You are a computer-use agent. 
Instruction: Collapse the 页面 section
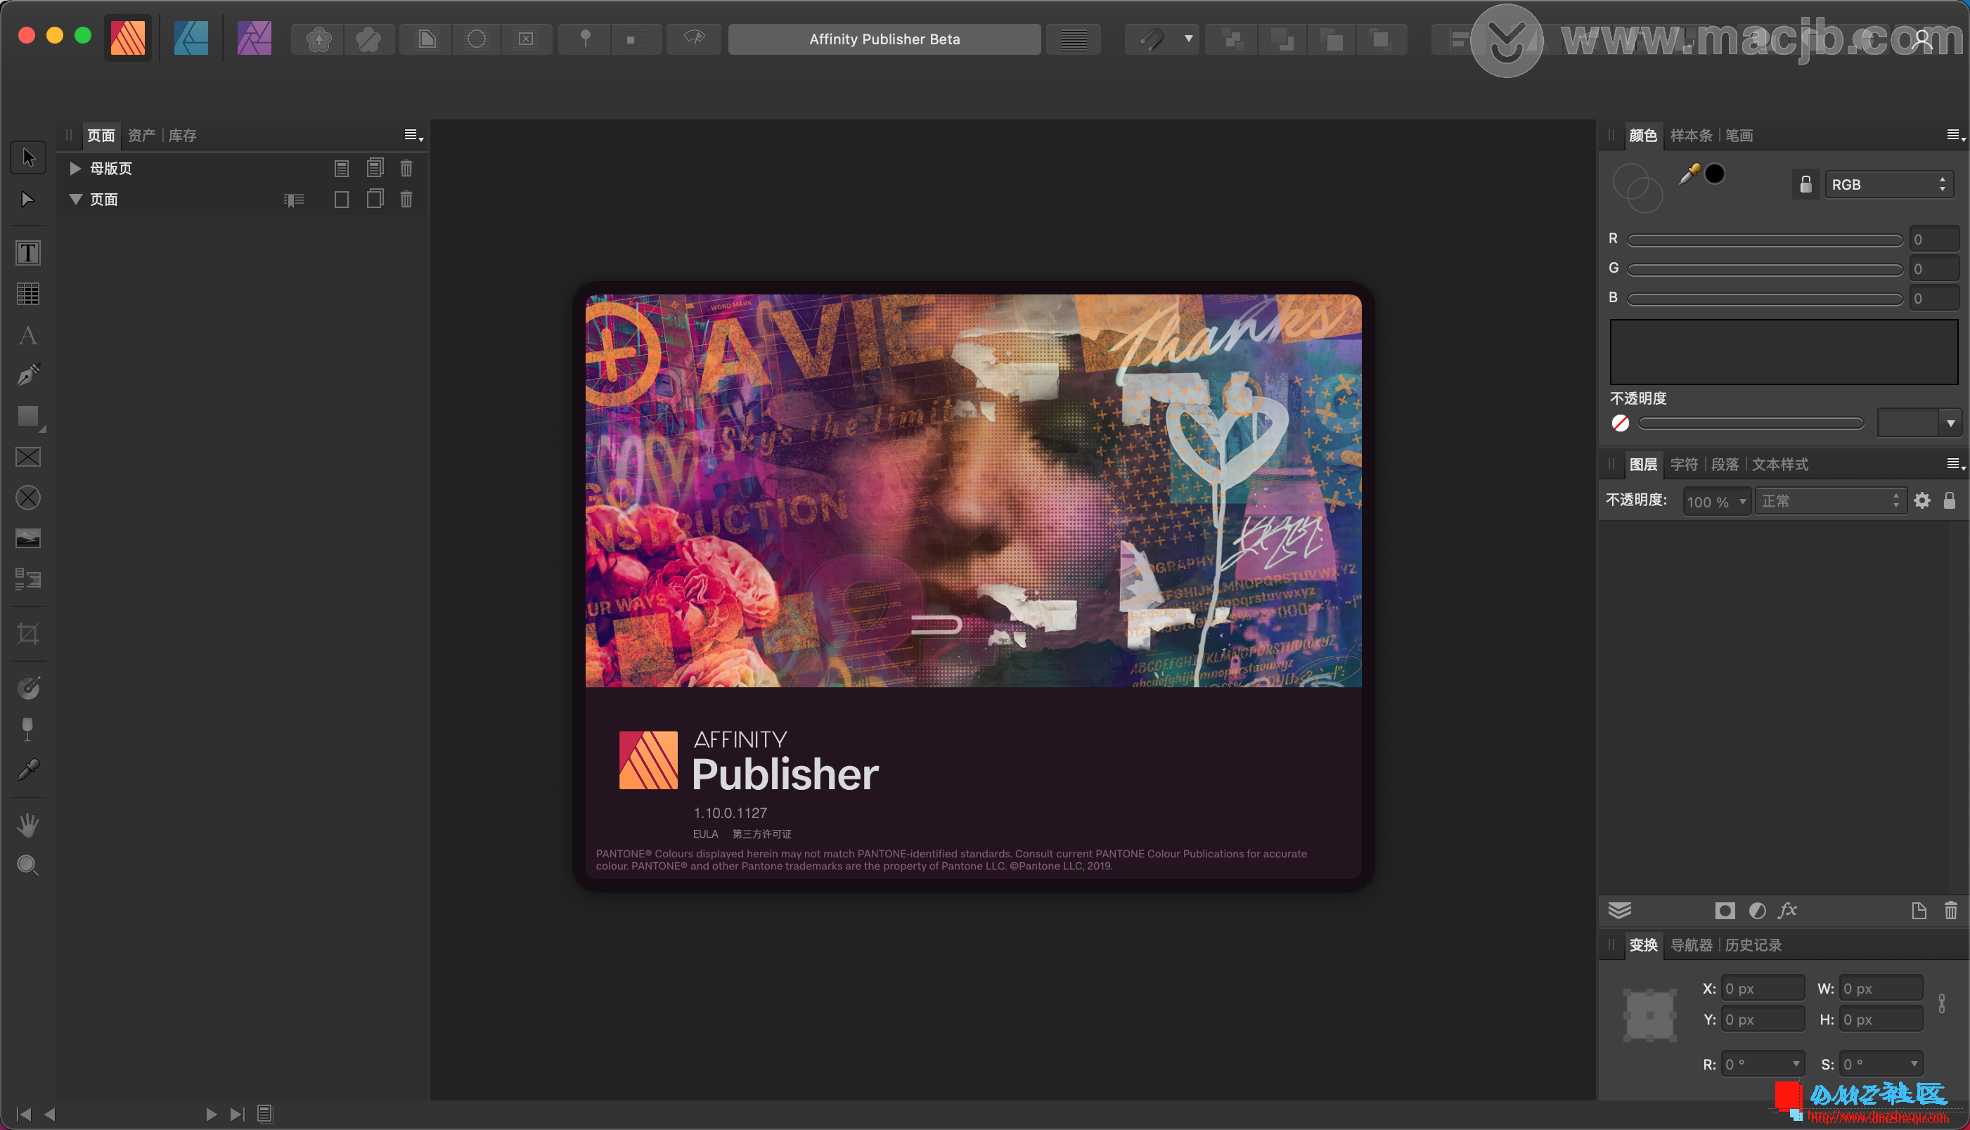tap(75, 200)
